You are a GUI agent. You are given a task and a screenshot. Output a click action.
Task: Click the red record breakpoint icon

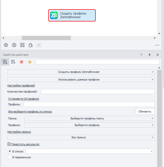22,62
